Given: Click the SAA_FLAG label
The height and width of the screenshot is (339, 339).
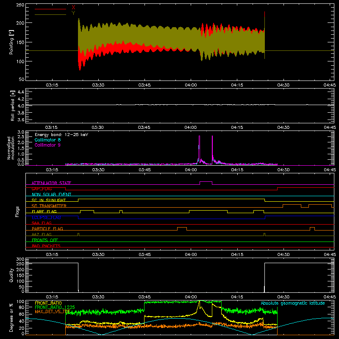Looking at the screenshot, I should click(x=42, y=223).
